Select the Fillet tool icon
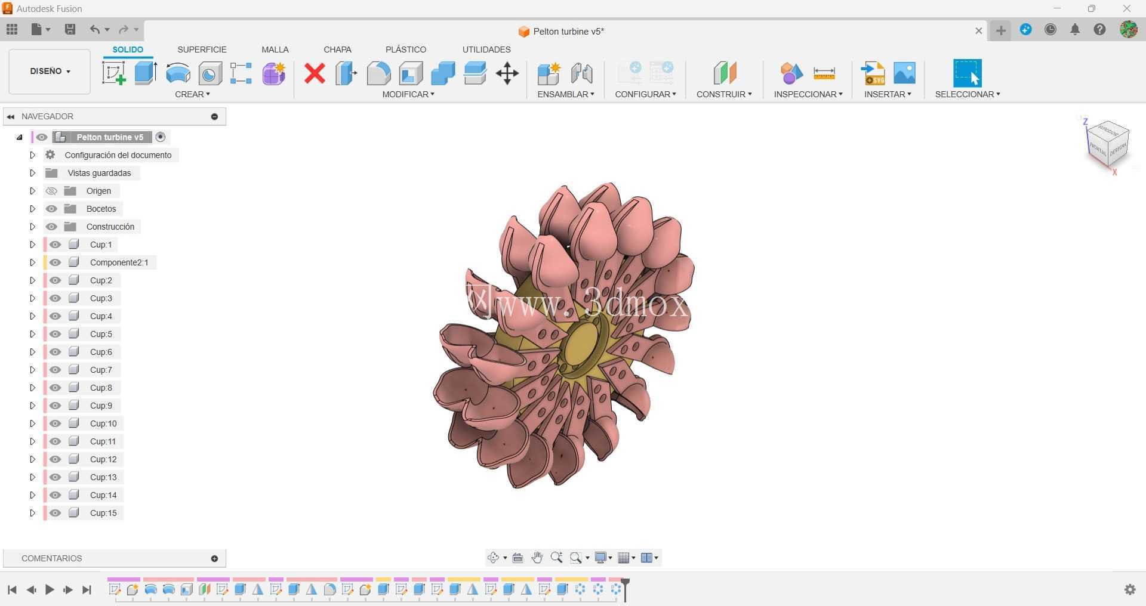 [x=378, y=73]
